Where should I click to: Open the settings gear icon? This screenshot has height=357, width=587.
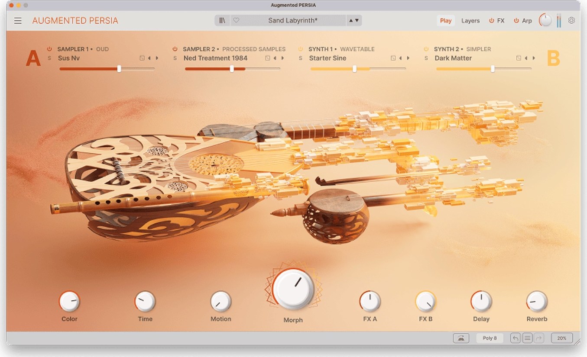coord(571,20)
